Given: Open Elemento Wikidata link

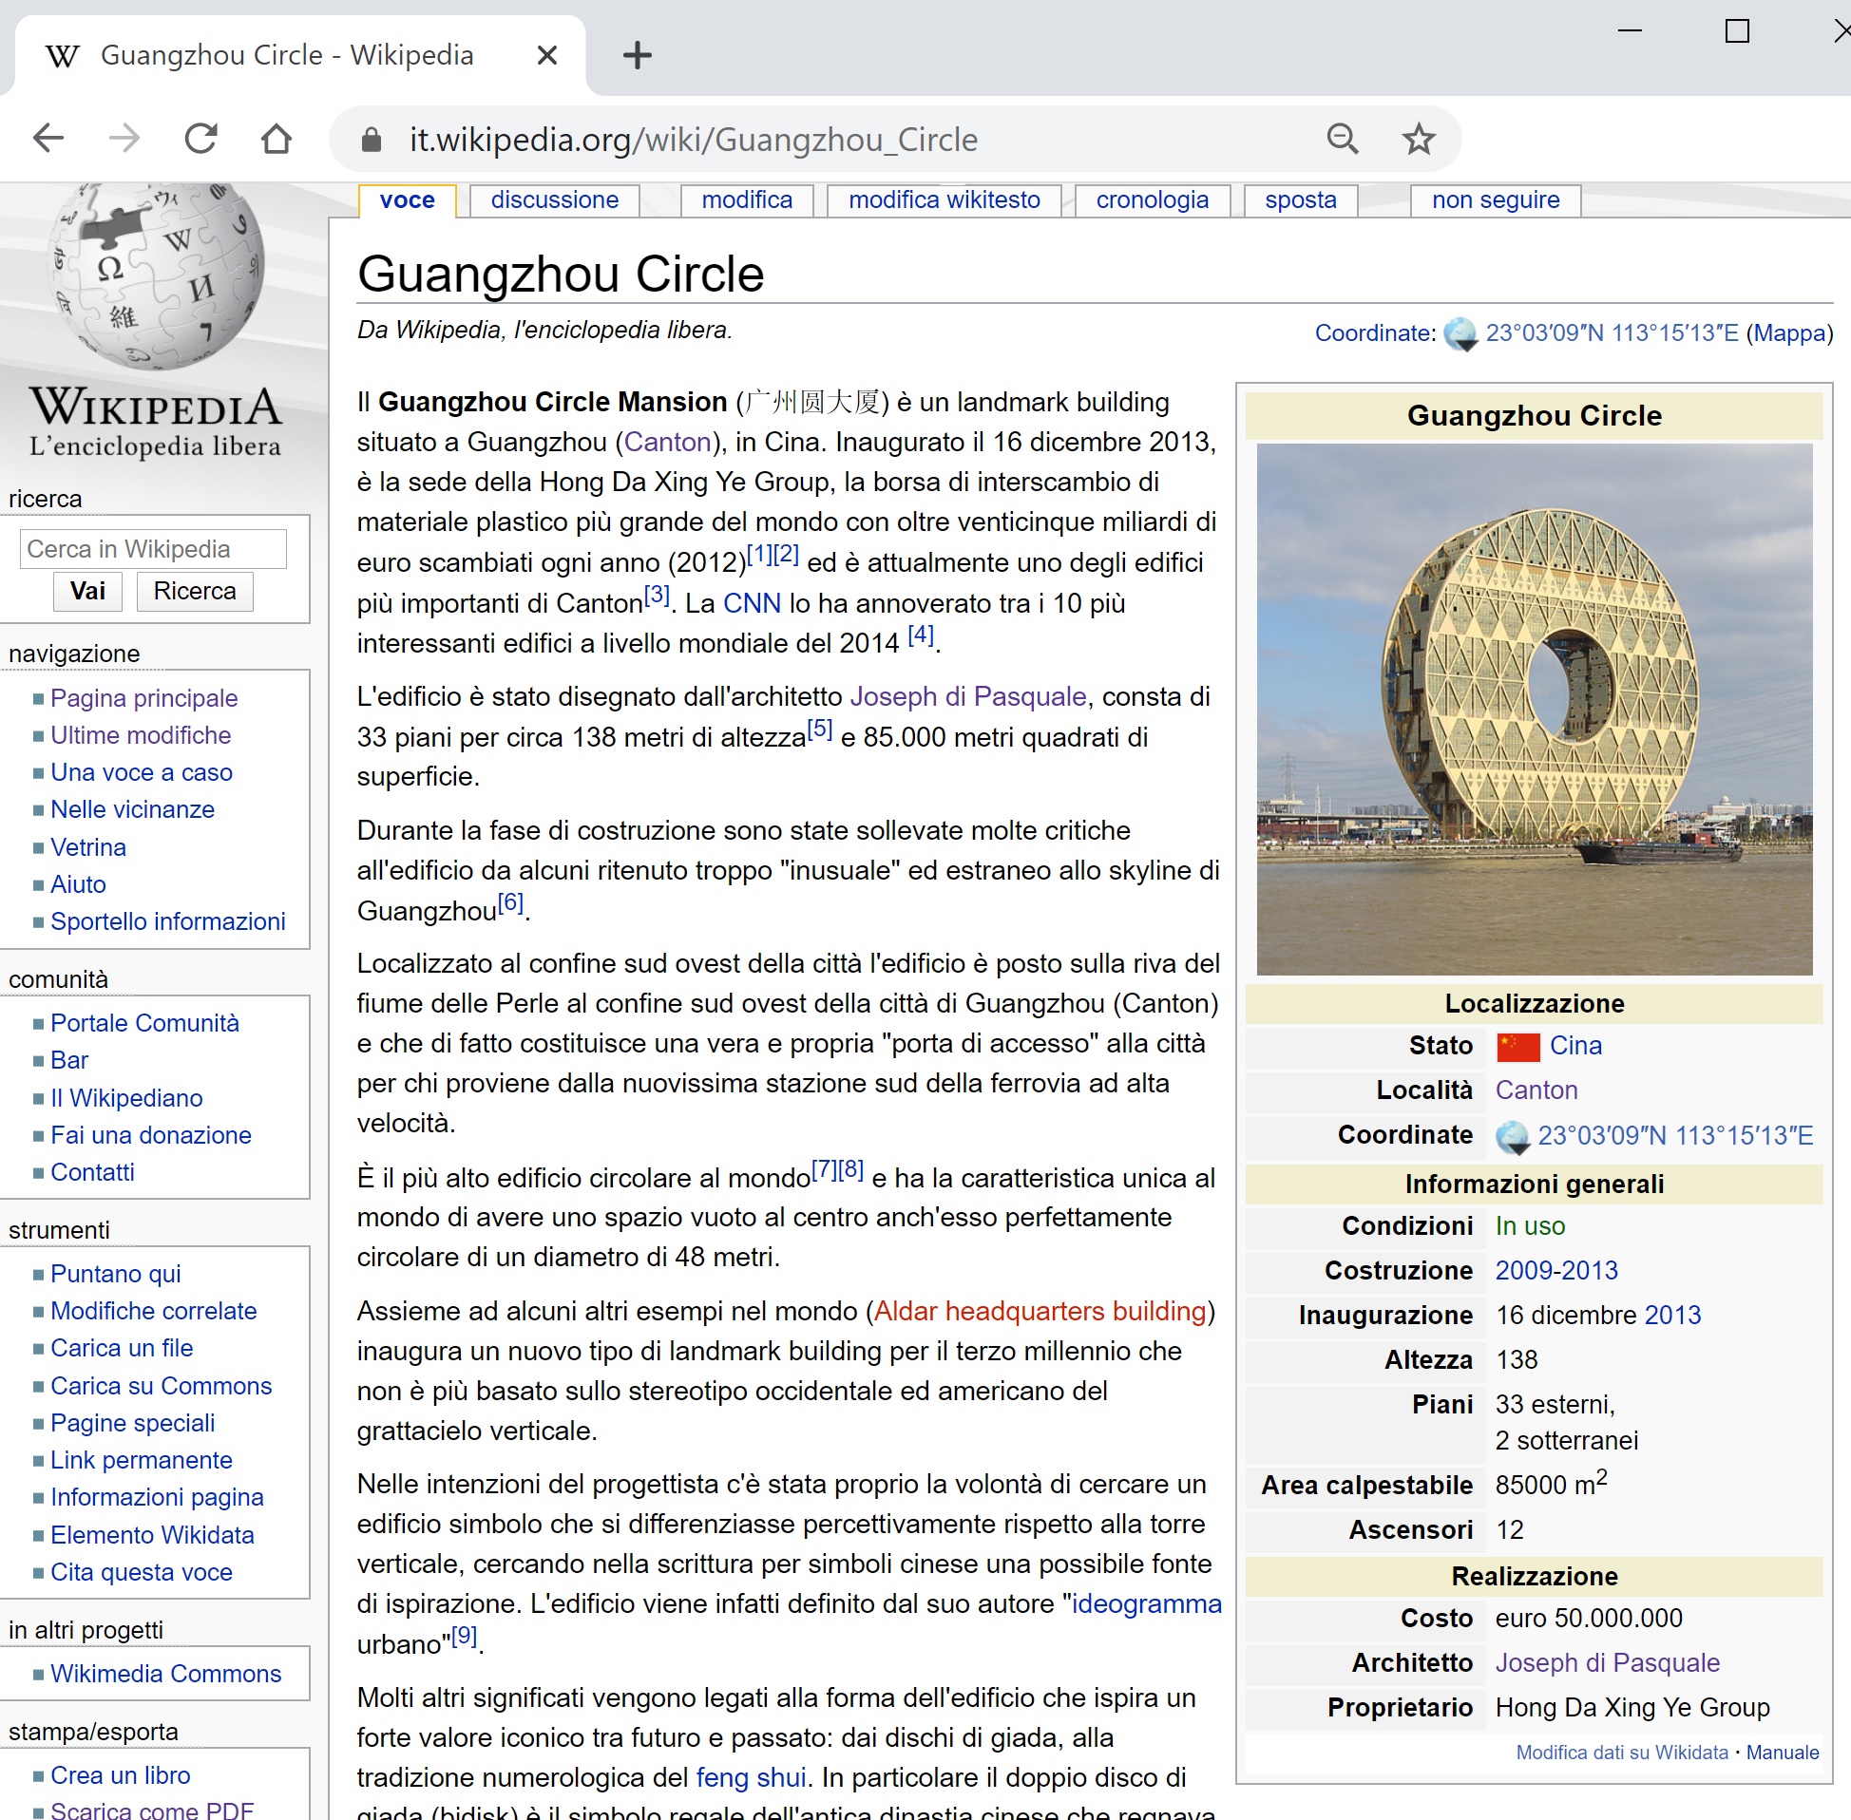Looking at the screenshot, I should point(153,1535).
